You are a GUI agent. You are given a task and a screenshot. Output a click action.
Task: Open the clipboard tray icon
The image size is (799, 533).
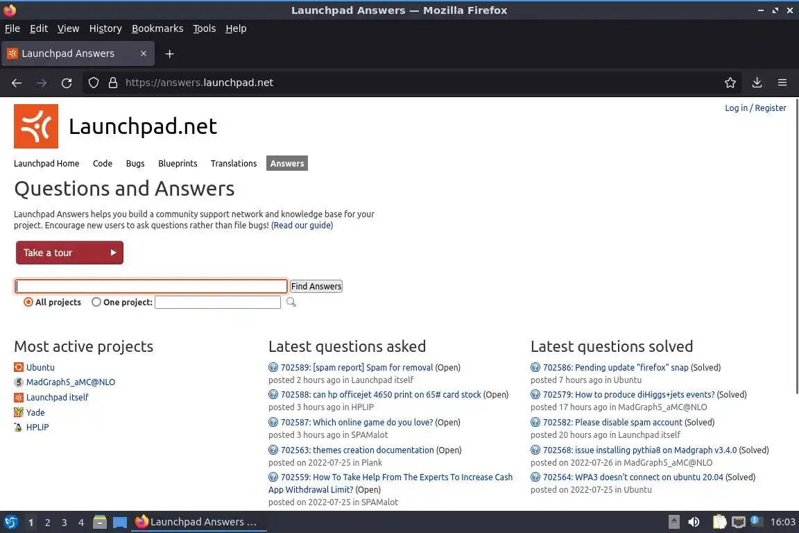[719, 522]
